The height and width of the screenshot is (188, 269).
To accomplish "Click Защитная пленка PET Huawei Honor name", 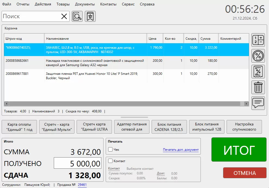I will [92, 76].
